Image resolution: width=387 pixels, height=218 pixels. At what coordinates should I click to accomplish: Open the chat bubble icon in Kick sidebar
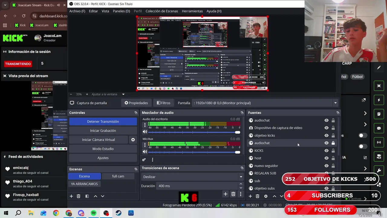point(379,128)
